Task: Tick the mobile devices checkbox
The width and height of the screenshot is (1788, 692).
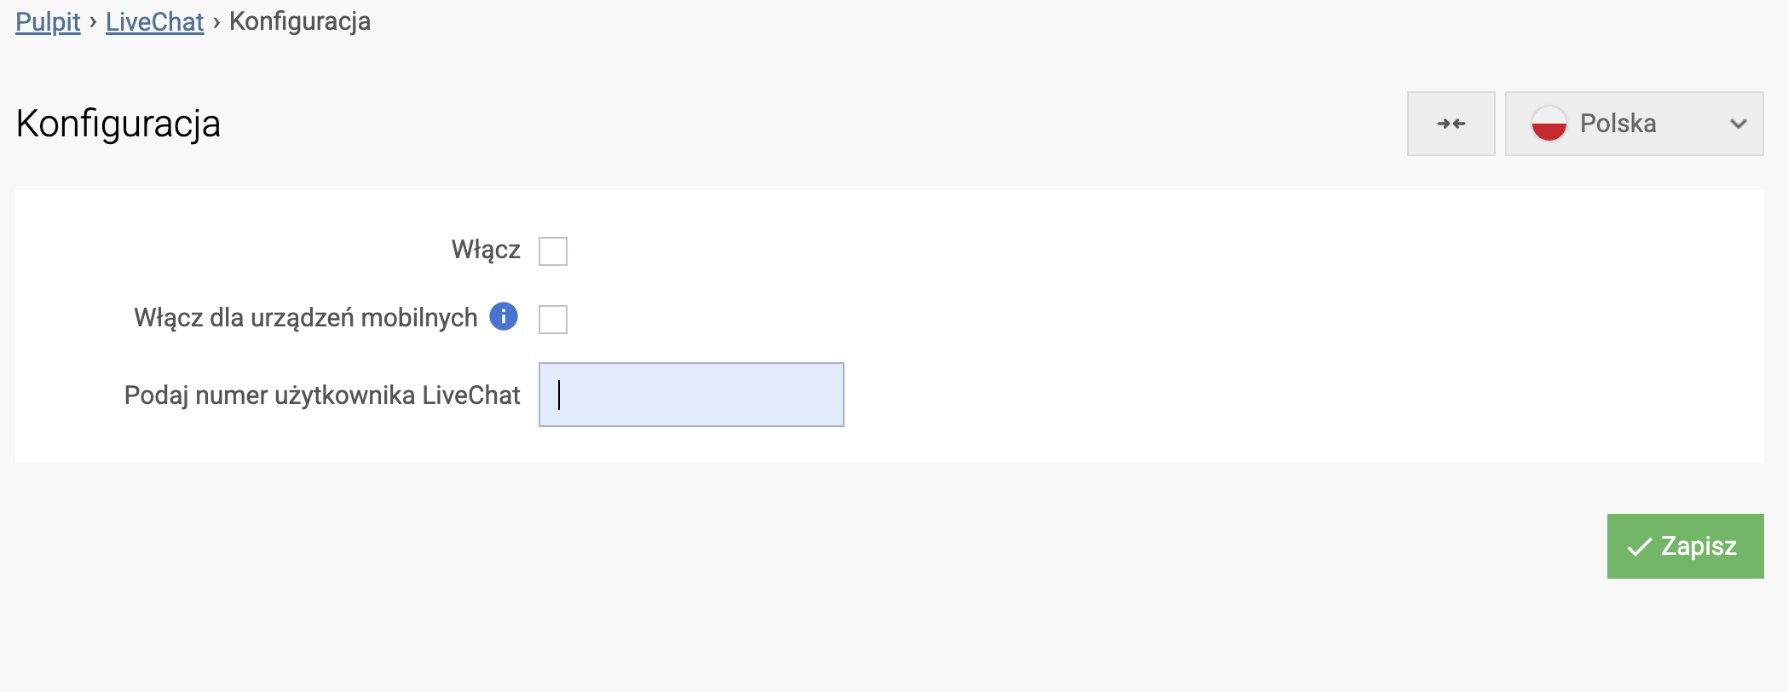Action: point(553,320)
